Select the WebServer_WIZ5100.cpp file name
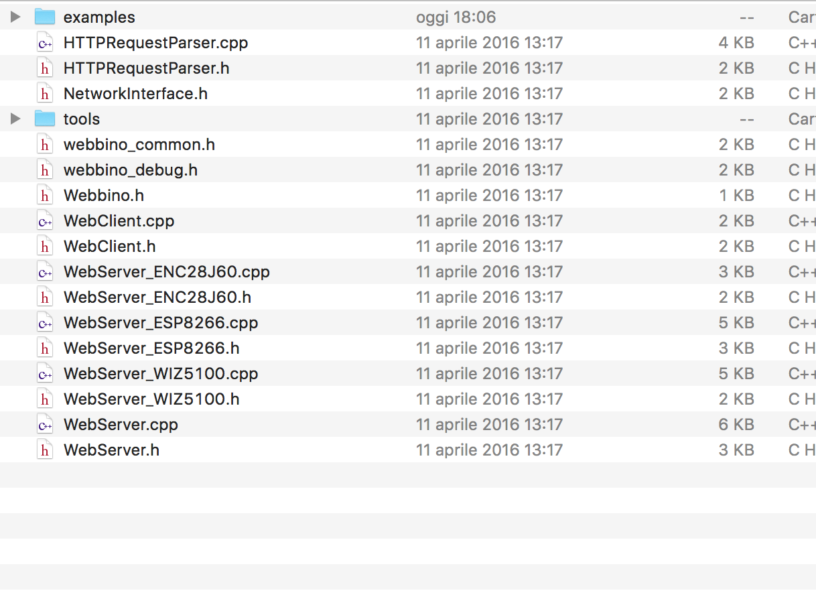The image size is (816, 611). coord(160,374)
